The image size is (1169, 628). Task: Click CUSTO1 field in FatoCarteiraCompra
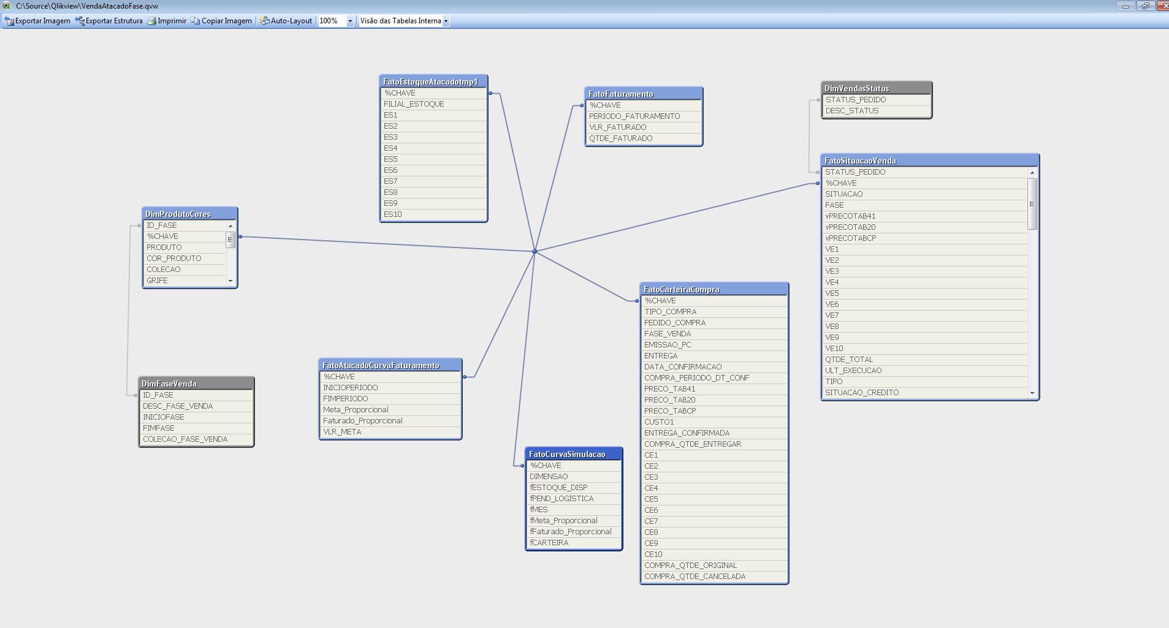click(714, 422)
